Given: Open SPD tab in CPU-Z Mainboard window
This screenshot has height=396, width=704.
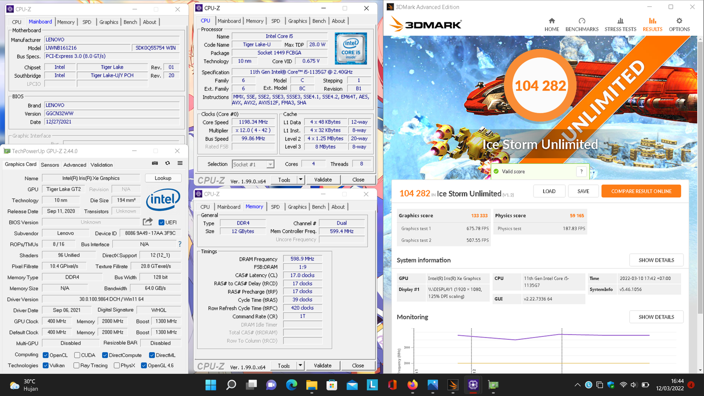Looking at the screenshot, I should tap(87, 22).
